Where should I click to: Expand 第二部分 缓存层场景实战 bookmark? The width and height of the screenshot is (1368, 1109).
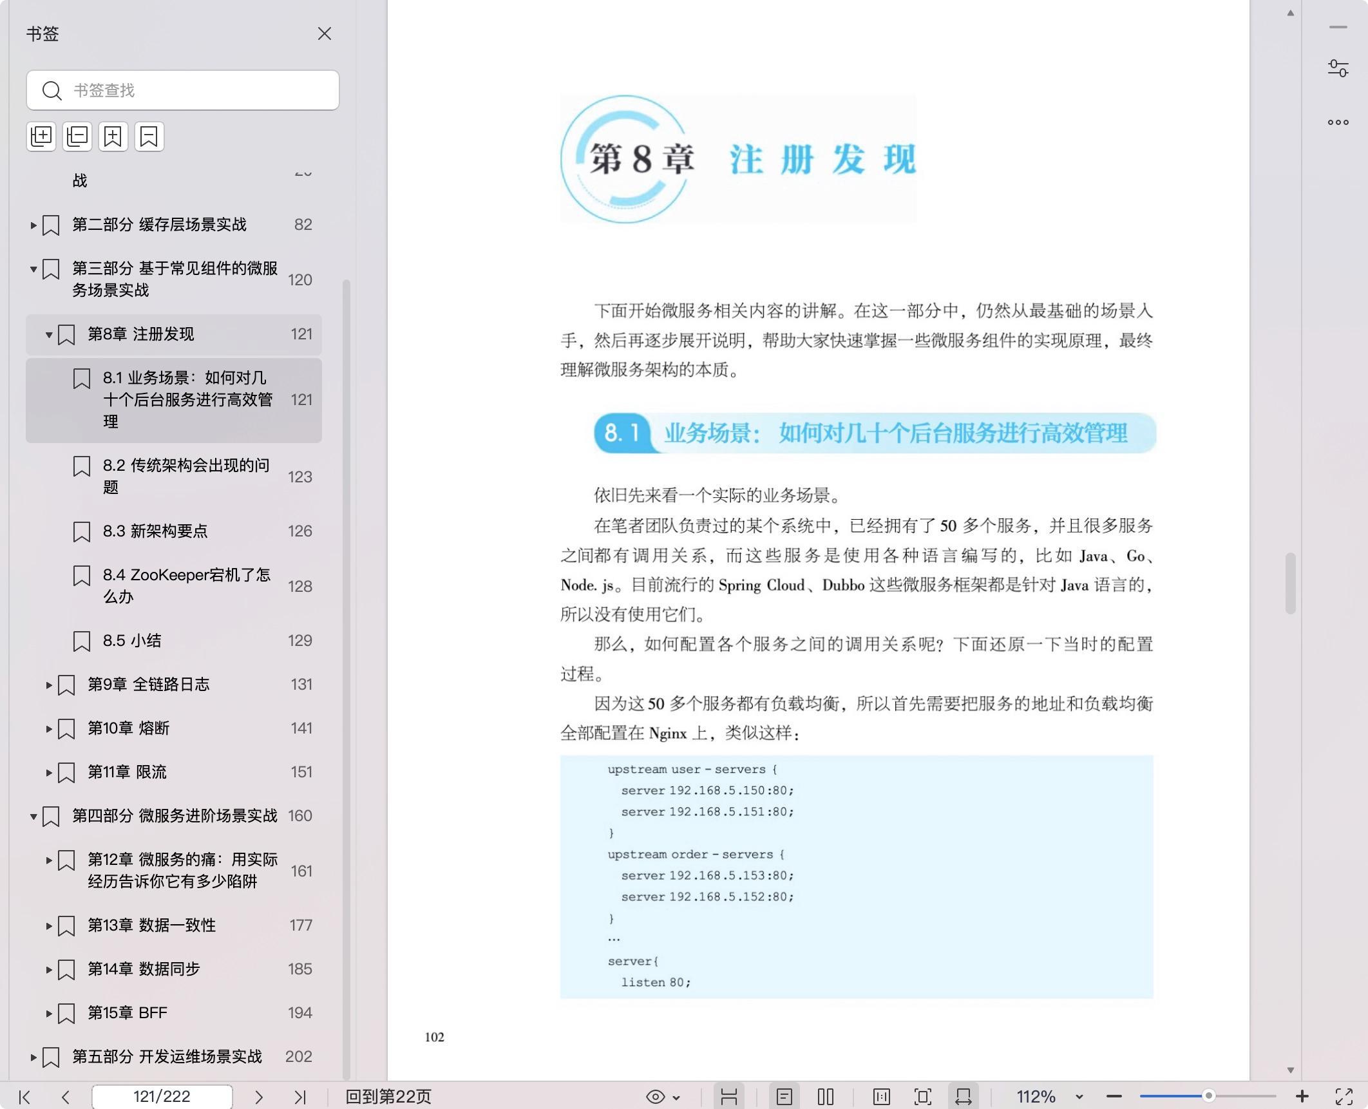tap(33, 225)
